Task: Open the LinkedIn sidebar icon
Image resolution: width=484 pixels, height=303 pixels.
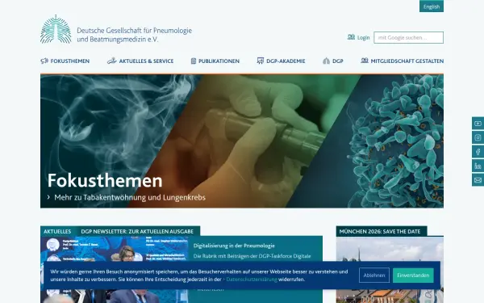Action: coord(478,166)
